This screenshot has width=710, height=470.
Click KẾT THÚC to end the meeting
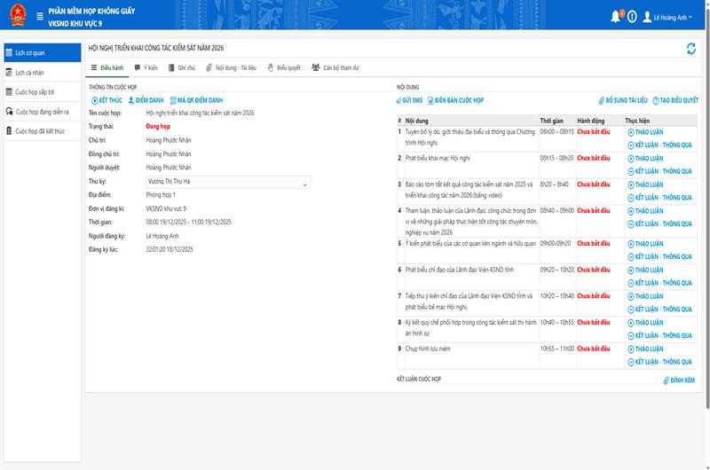[107, 100]
